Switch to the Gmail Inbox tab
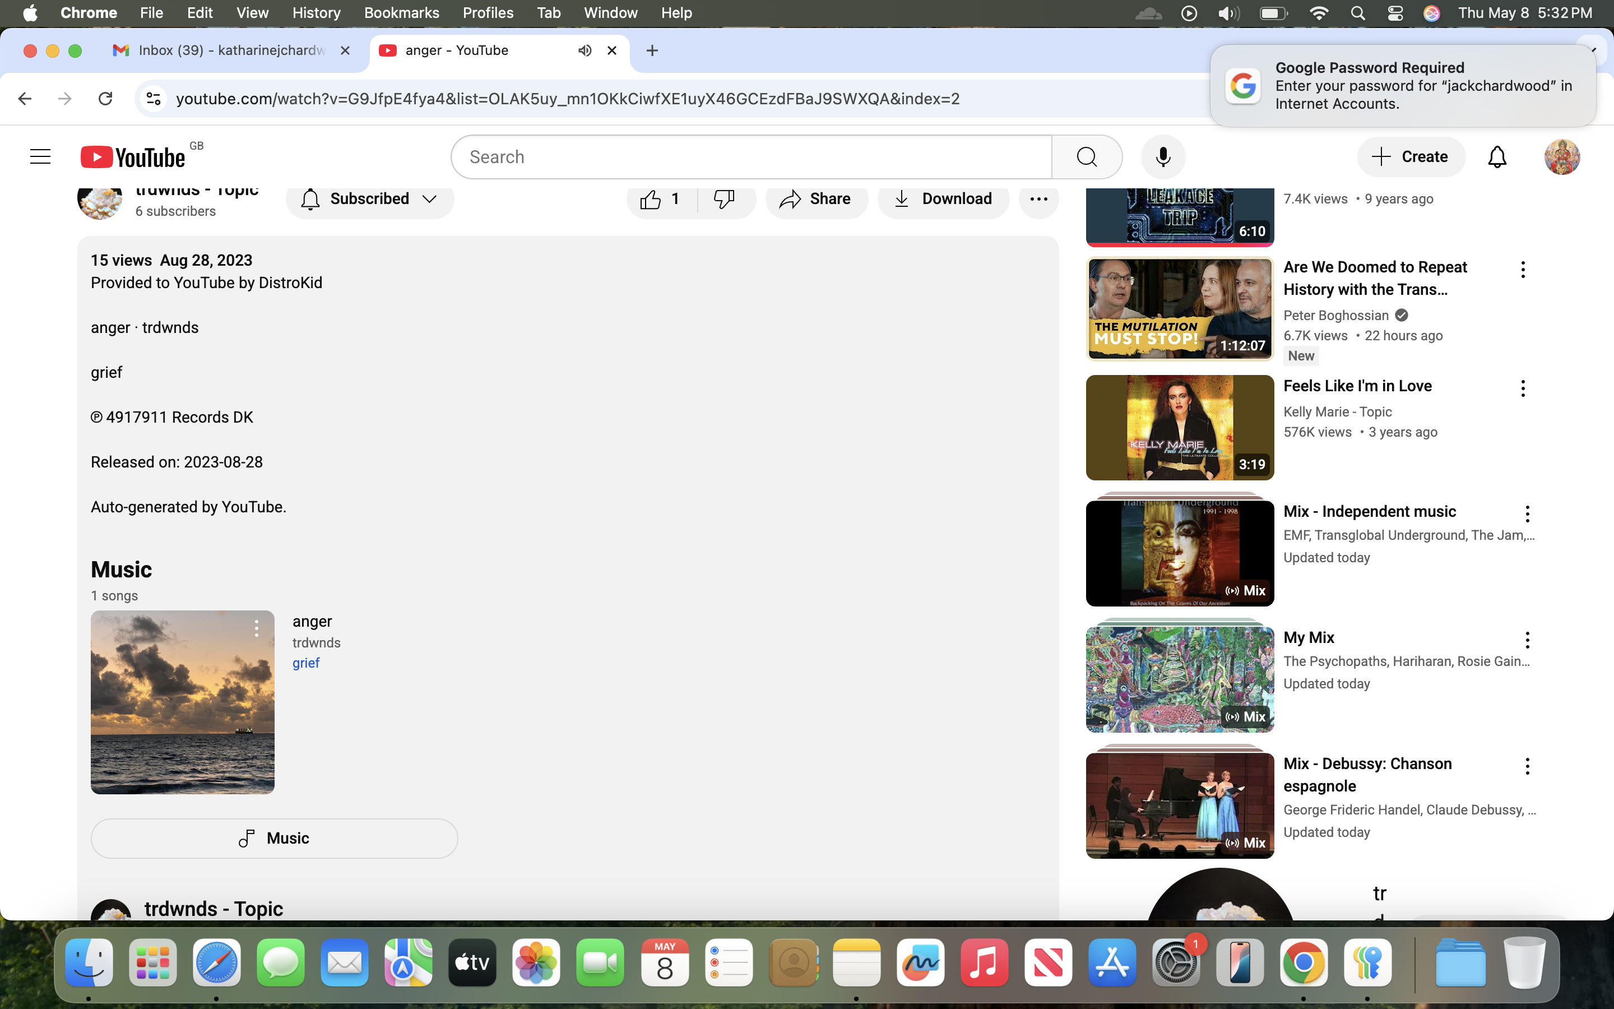Image resolution: width=1614 pixels, height=1009 pixels. (231, 50)
